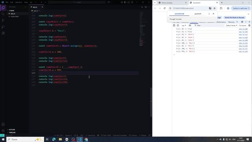Collapse the project folder in Explorer
This screenshot has width=252, height=142.
[11, 11]
